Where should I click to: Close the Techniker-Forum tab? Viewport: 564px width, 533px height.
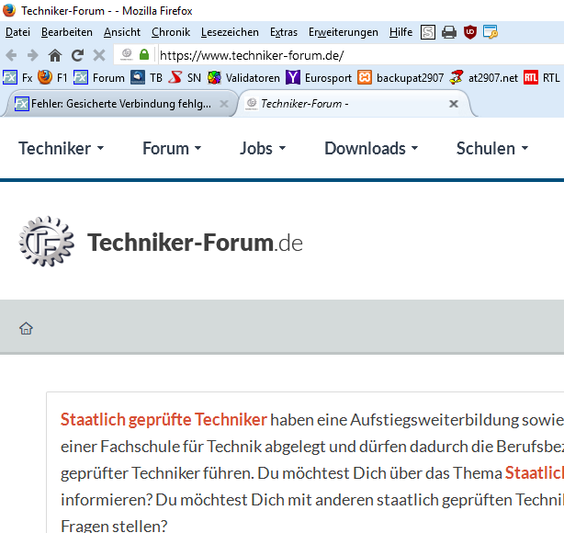point(453,104)
